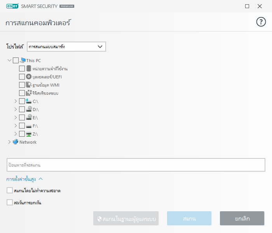Select the ฐานข้อมูล WMI label
The image size is (272, 233).
click(46, 85)
